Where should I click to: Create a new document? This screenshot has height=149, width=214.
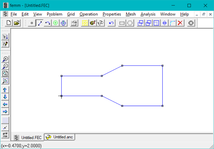(x=9, y=23)
